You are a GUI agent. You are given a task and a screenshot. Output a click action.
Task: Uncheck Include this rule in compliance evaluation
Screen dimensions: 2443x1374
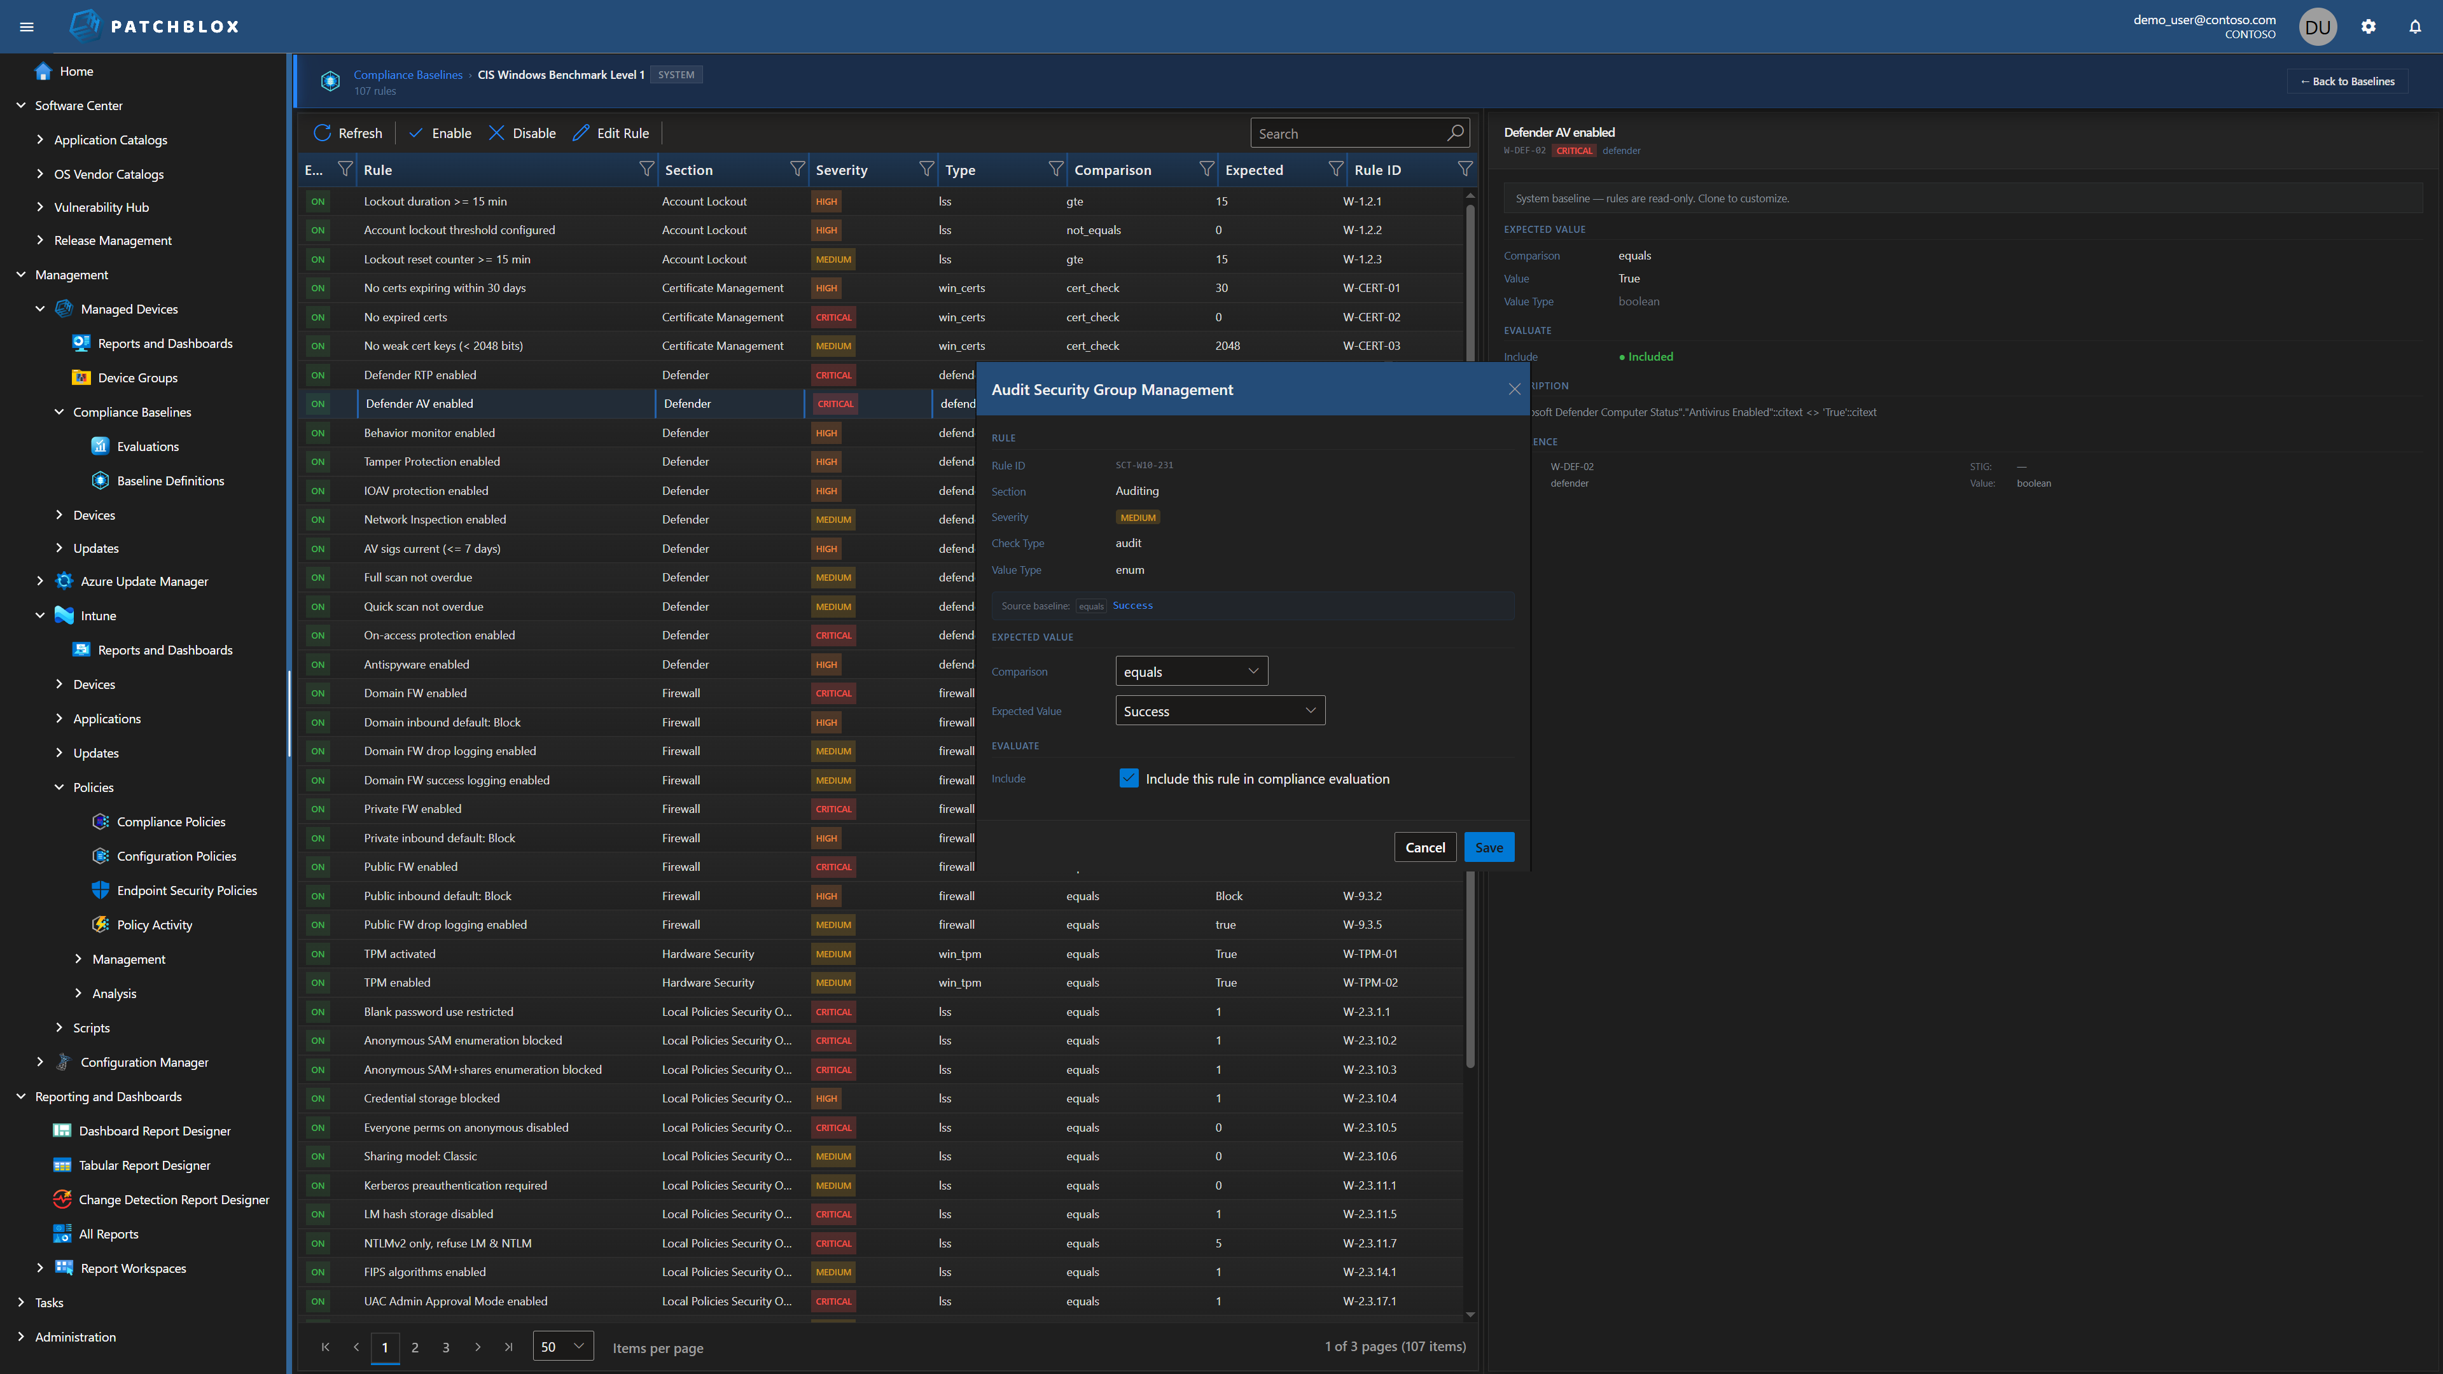coord(1129,779)
